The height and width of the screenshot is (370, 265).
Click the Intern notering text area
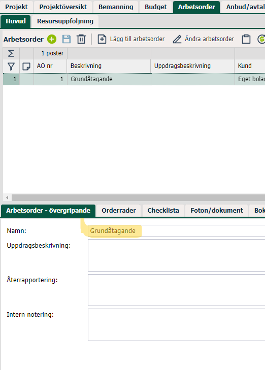(x=176, y=325)
